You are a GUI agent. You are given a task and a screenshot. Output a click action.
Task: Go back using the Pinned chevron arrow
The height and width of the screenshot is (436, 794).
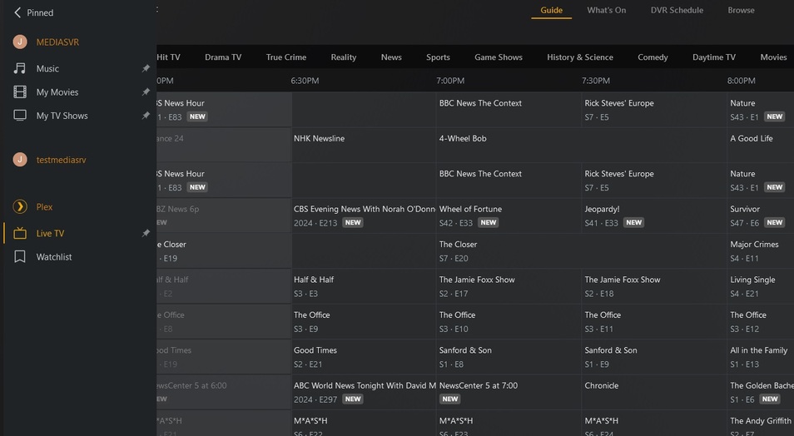[17, 12]
